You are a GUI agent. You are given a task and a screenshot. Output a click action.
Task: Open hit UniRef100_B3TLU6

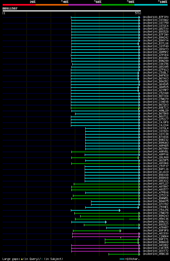click(x=156, y=43)
